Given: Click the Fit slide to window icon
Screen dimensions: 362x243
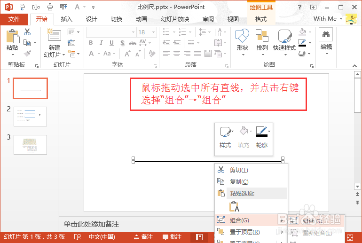Looking at the screenshot, I should 350,237.
